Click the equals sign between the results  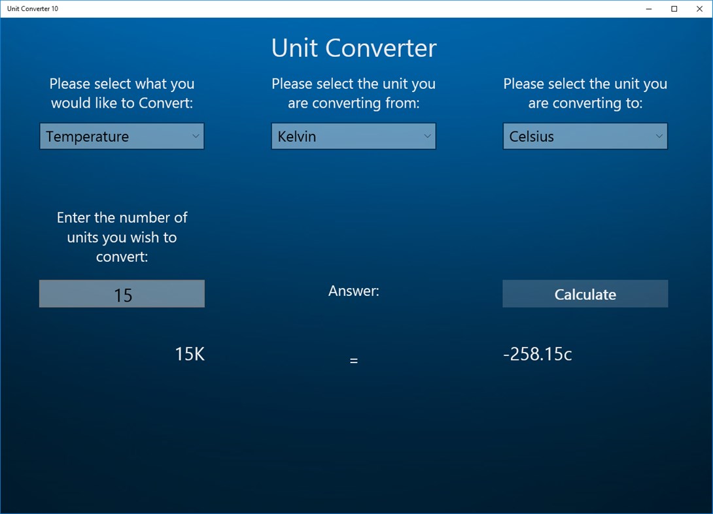pyautogui.click(x=353, y=359)
